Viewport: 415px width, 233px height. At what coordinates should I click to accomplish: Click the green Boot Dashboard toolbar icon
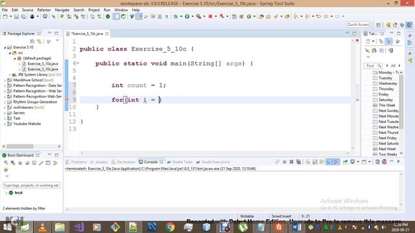point(108,17)
